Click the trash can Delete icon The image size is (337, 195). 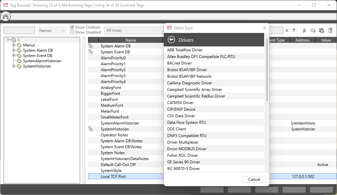(x=330, y=30)
